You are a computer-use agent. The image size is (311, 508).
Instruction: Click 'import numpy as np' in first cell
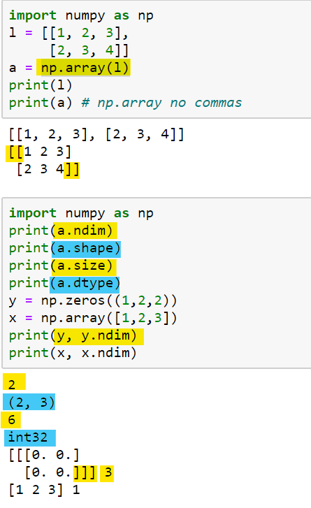tap(81, 15)
